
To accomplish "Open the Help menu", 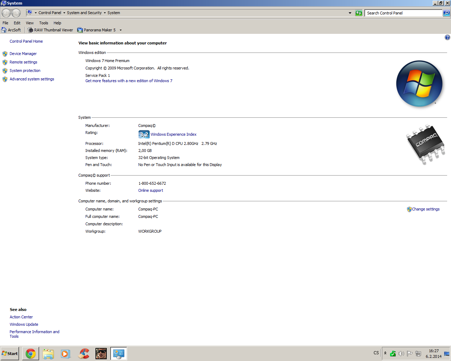I will (57, 23).
